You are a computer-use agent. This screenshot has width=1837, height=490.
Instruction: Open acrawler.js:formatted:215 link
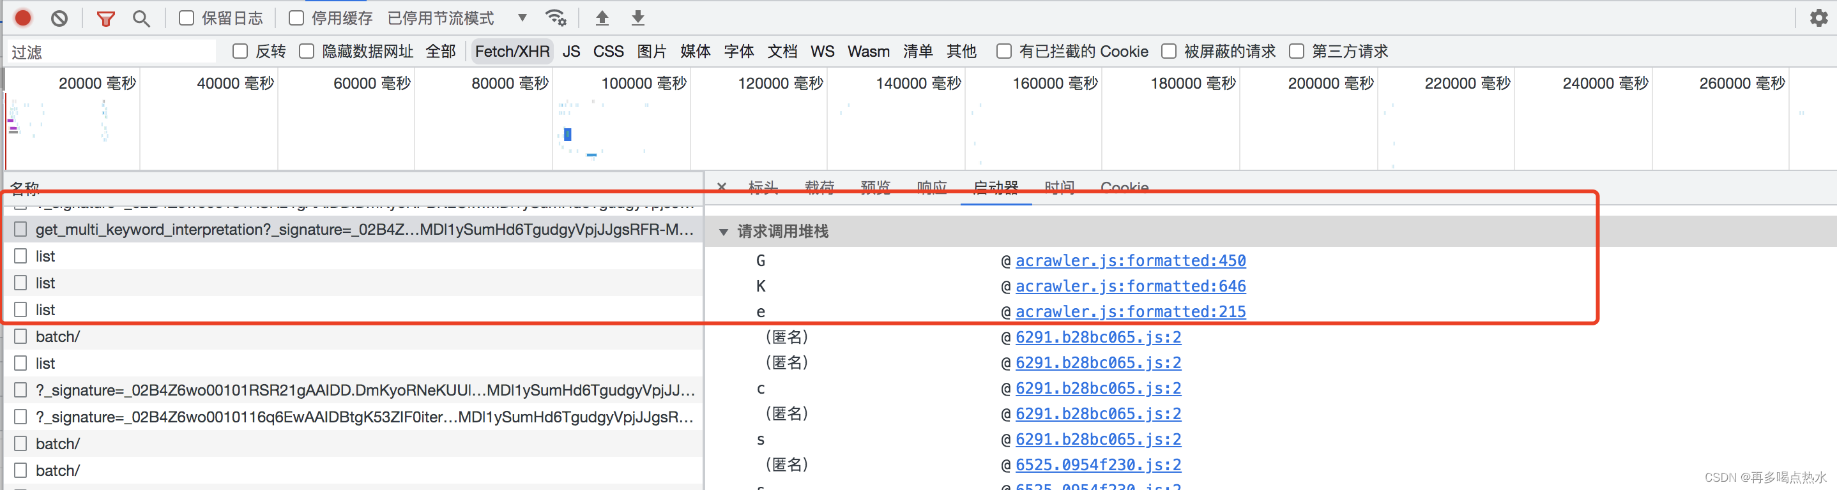point(1131,312)
